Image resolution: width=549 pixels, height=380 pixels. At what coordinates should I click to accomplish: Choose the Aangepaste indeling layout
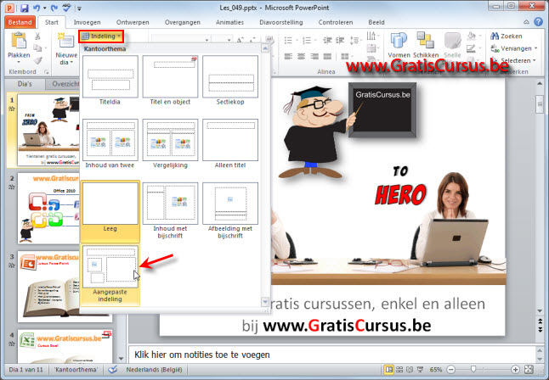pos(110,275)
